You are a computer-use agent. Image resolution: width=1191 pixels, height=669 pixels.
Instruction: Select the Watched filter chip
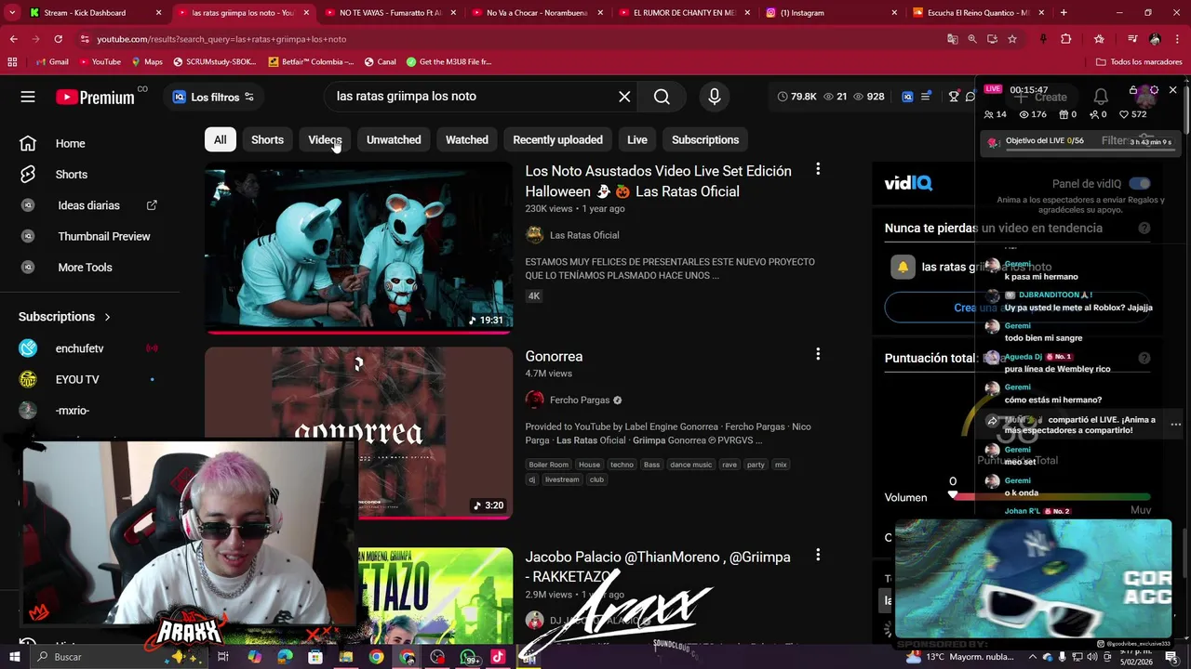click(x=467, y=139)
